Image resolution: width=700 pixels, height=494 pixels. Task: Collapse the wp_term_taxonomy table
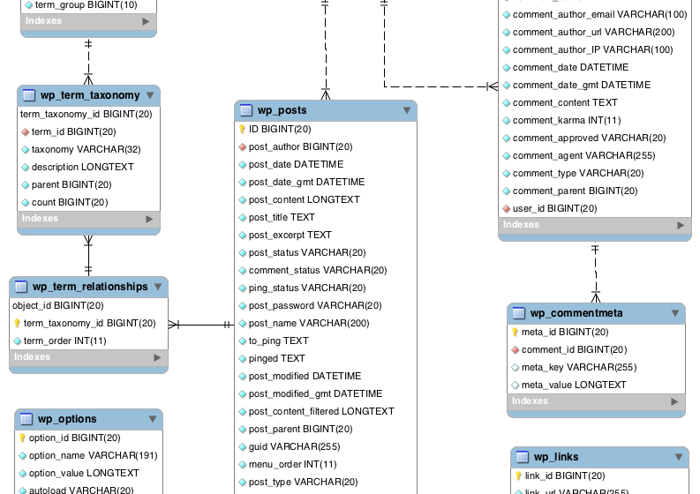tap(150, 95)
